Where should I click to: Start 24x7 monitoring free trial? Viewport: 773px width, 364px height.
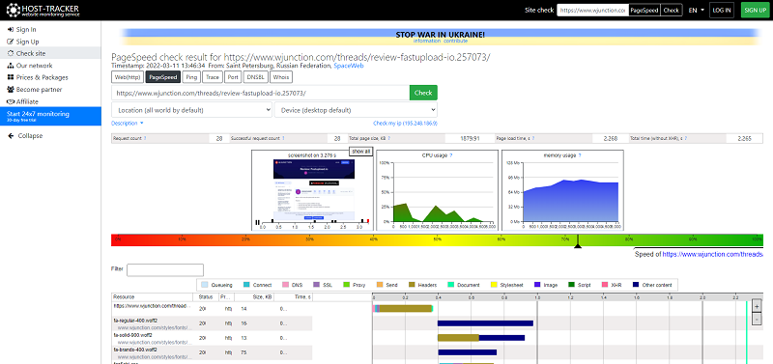[x=50, y=116]
